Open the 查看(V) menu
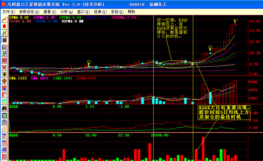The image size is (263, 161). click(x=50, y=12)
